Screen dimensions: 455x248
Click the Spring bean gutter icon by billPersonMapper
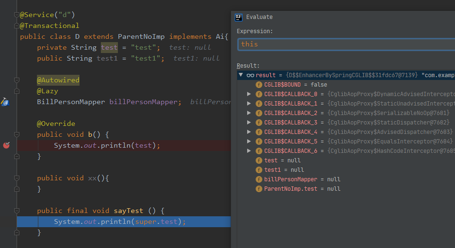coord(5,102)
